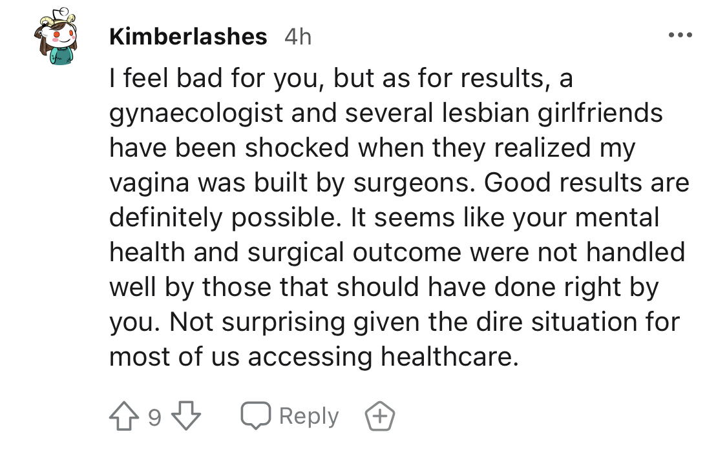Screen dimensions: 727x465
Task: Click the vote count number 9
Action: pyautogui.click(x=154, y=418)
